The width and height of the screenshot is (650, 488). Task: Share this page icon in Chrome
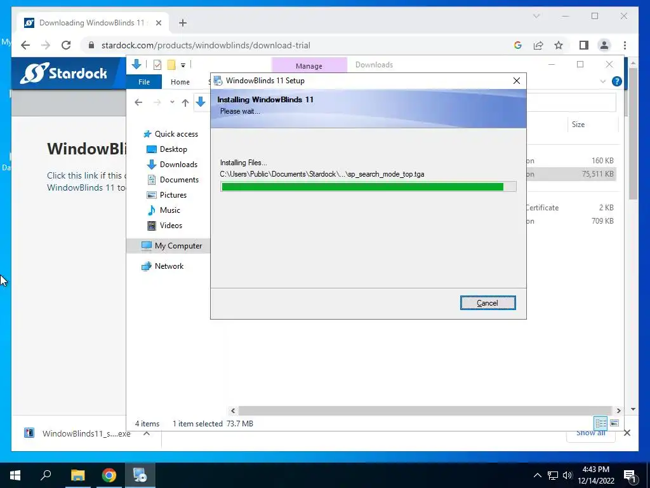(x=538, y=45)
